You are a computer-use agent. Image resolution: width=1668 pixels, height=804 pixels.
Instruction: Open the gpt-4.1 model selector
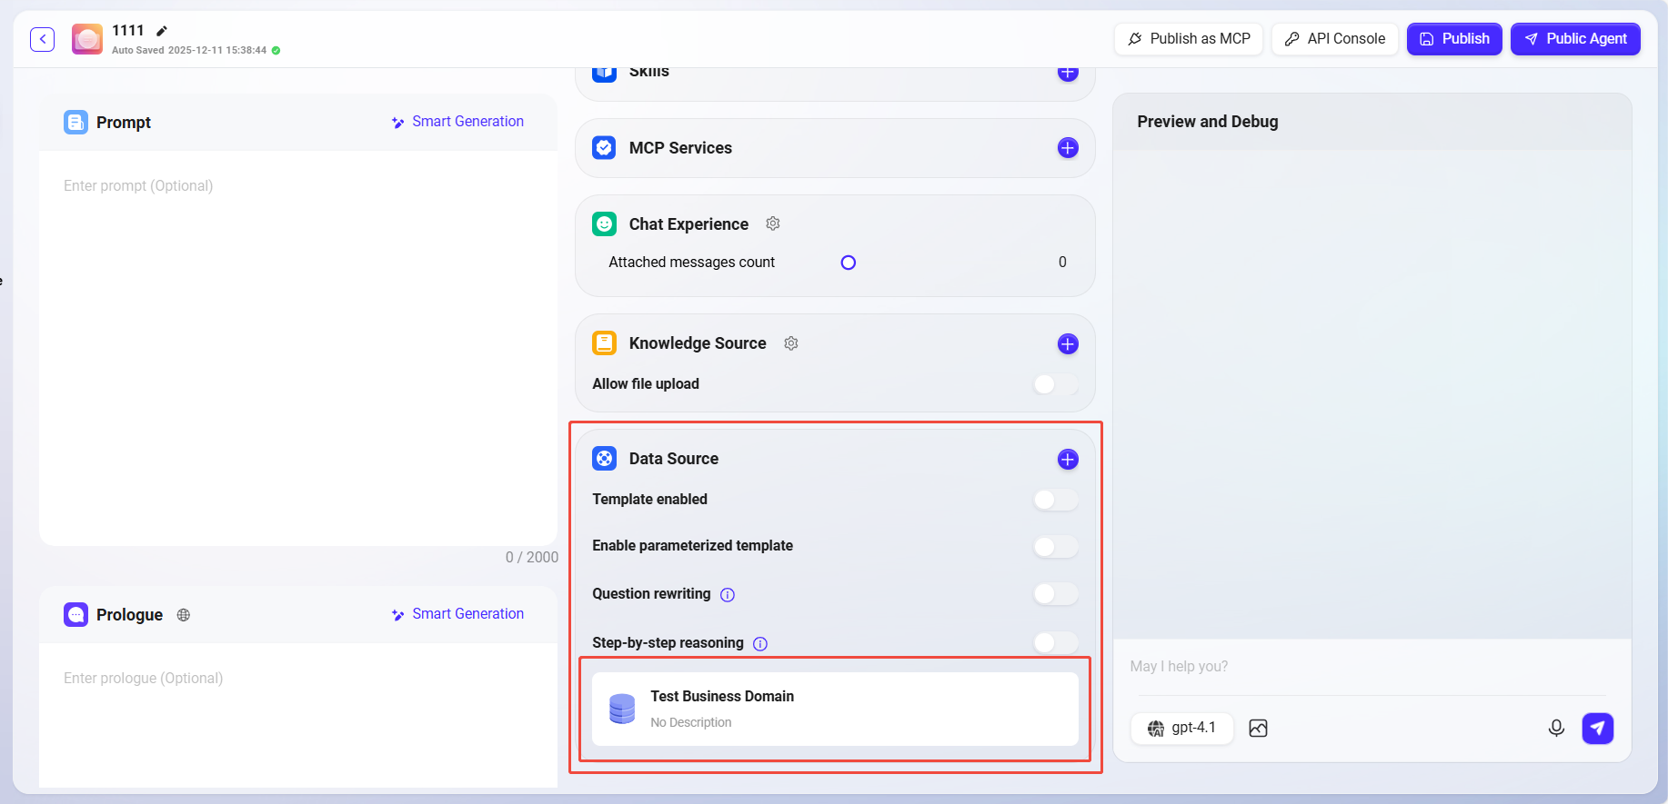[1181, 729]
